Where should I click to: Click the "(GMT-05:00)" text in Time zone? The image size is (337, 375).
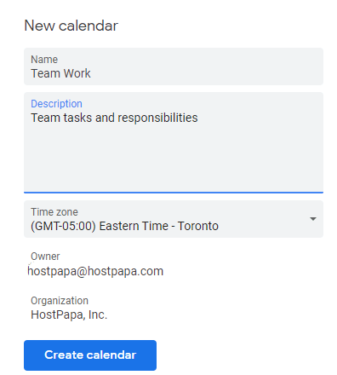tap(63, 226)
